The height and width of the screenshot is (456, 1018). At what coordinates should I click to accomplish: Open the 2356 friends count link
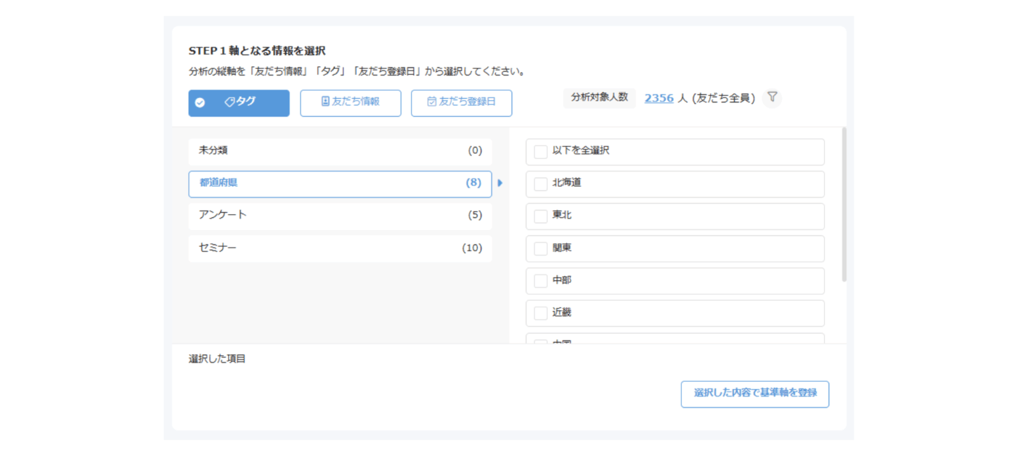coord(659,98)
